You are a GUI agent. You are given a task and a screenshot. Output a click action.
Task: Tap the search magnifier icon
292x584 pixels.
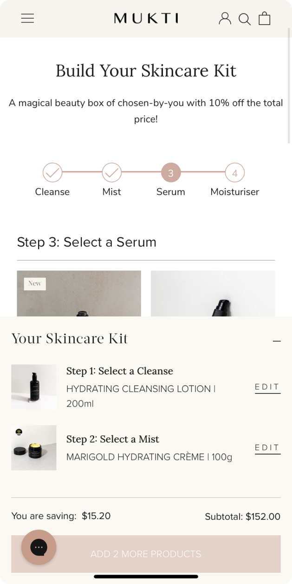245,19
